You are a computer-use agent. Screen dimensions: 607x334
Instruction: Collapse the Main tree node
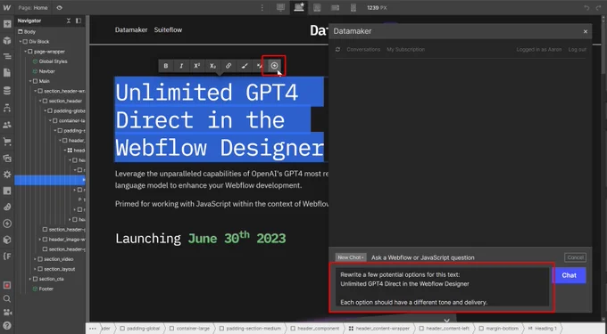(30, 81)
